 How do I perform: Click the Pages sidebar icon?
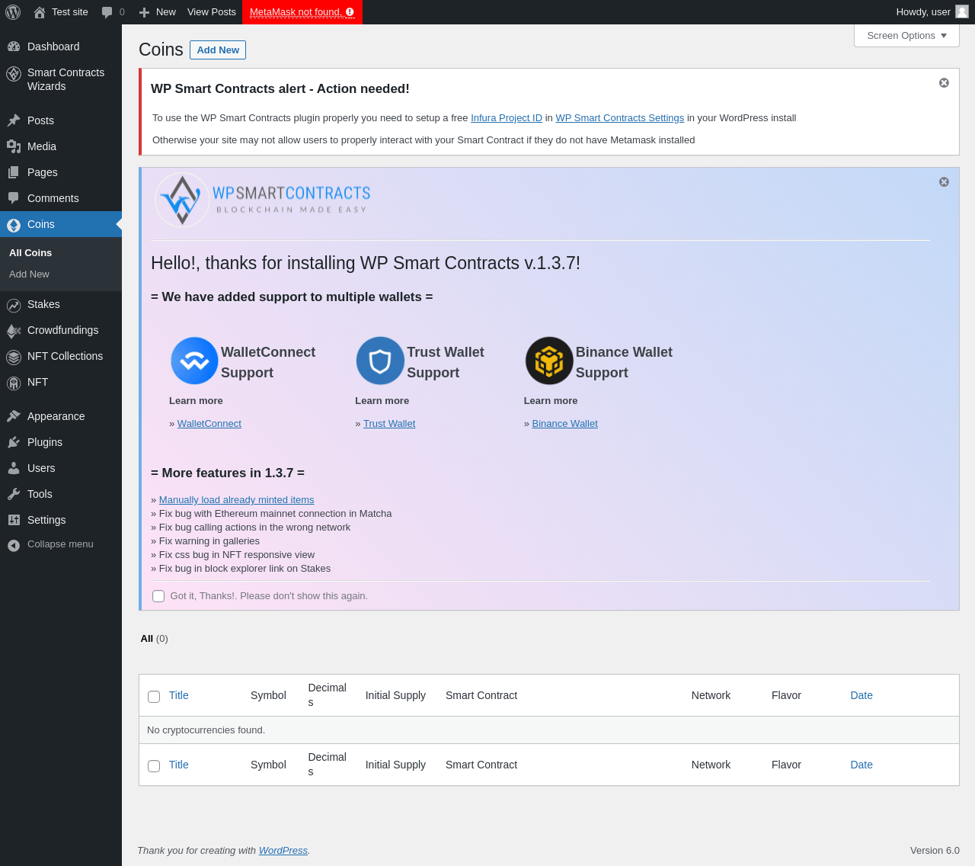(14, 172)
